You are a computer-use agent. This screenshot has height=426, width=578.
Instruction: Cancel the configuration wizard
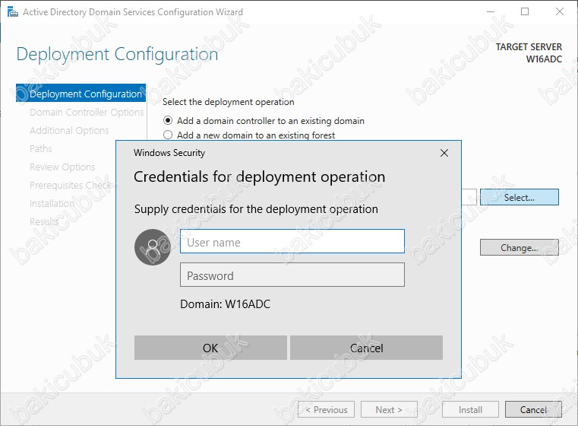click(x=533, y=409)
